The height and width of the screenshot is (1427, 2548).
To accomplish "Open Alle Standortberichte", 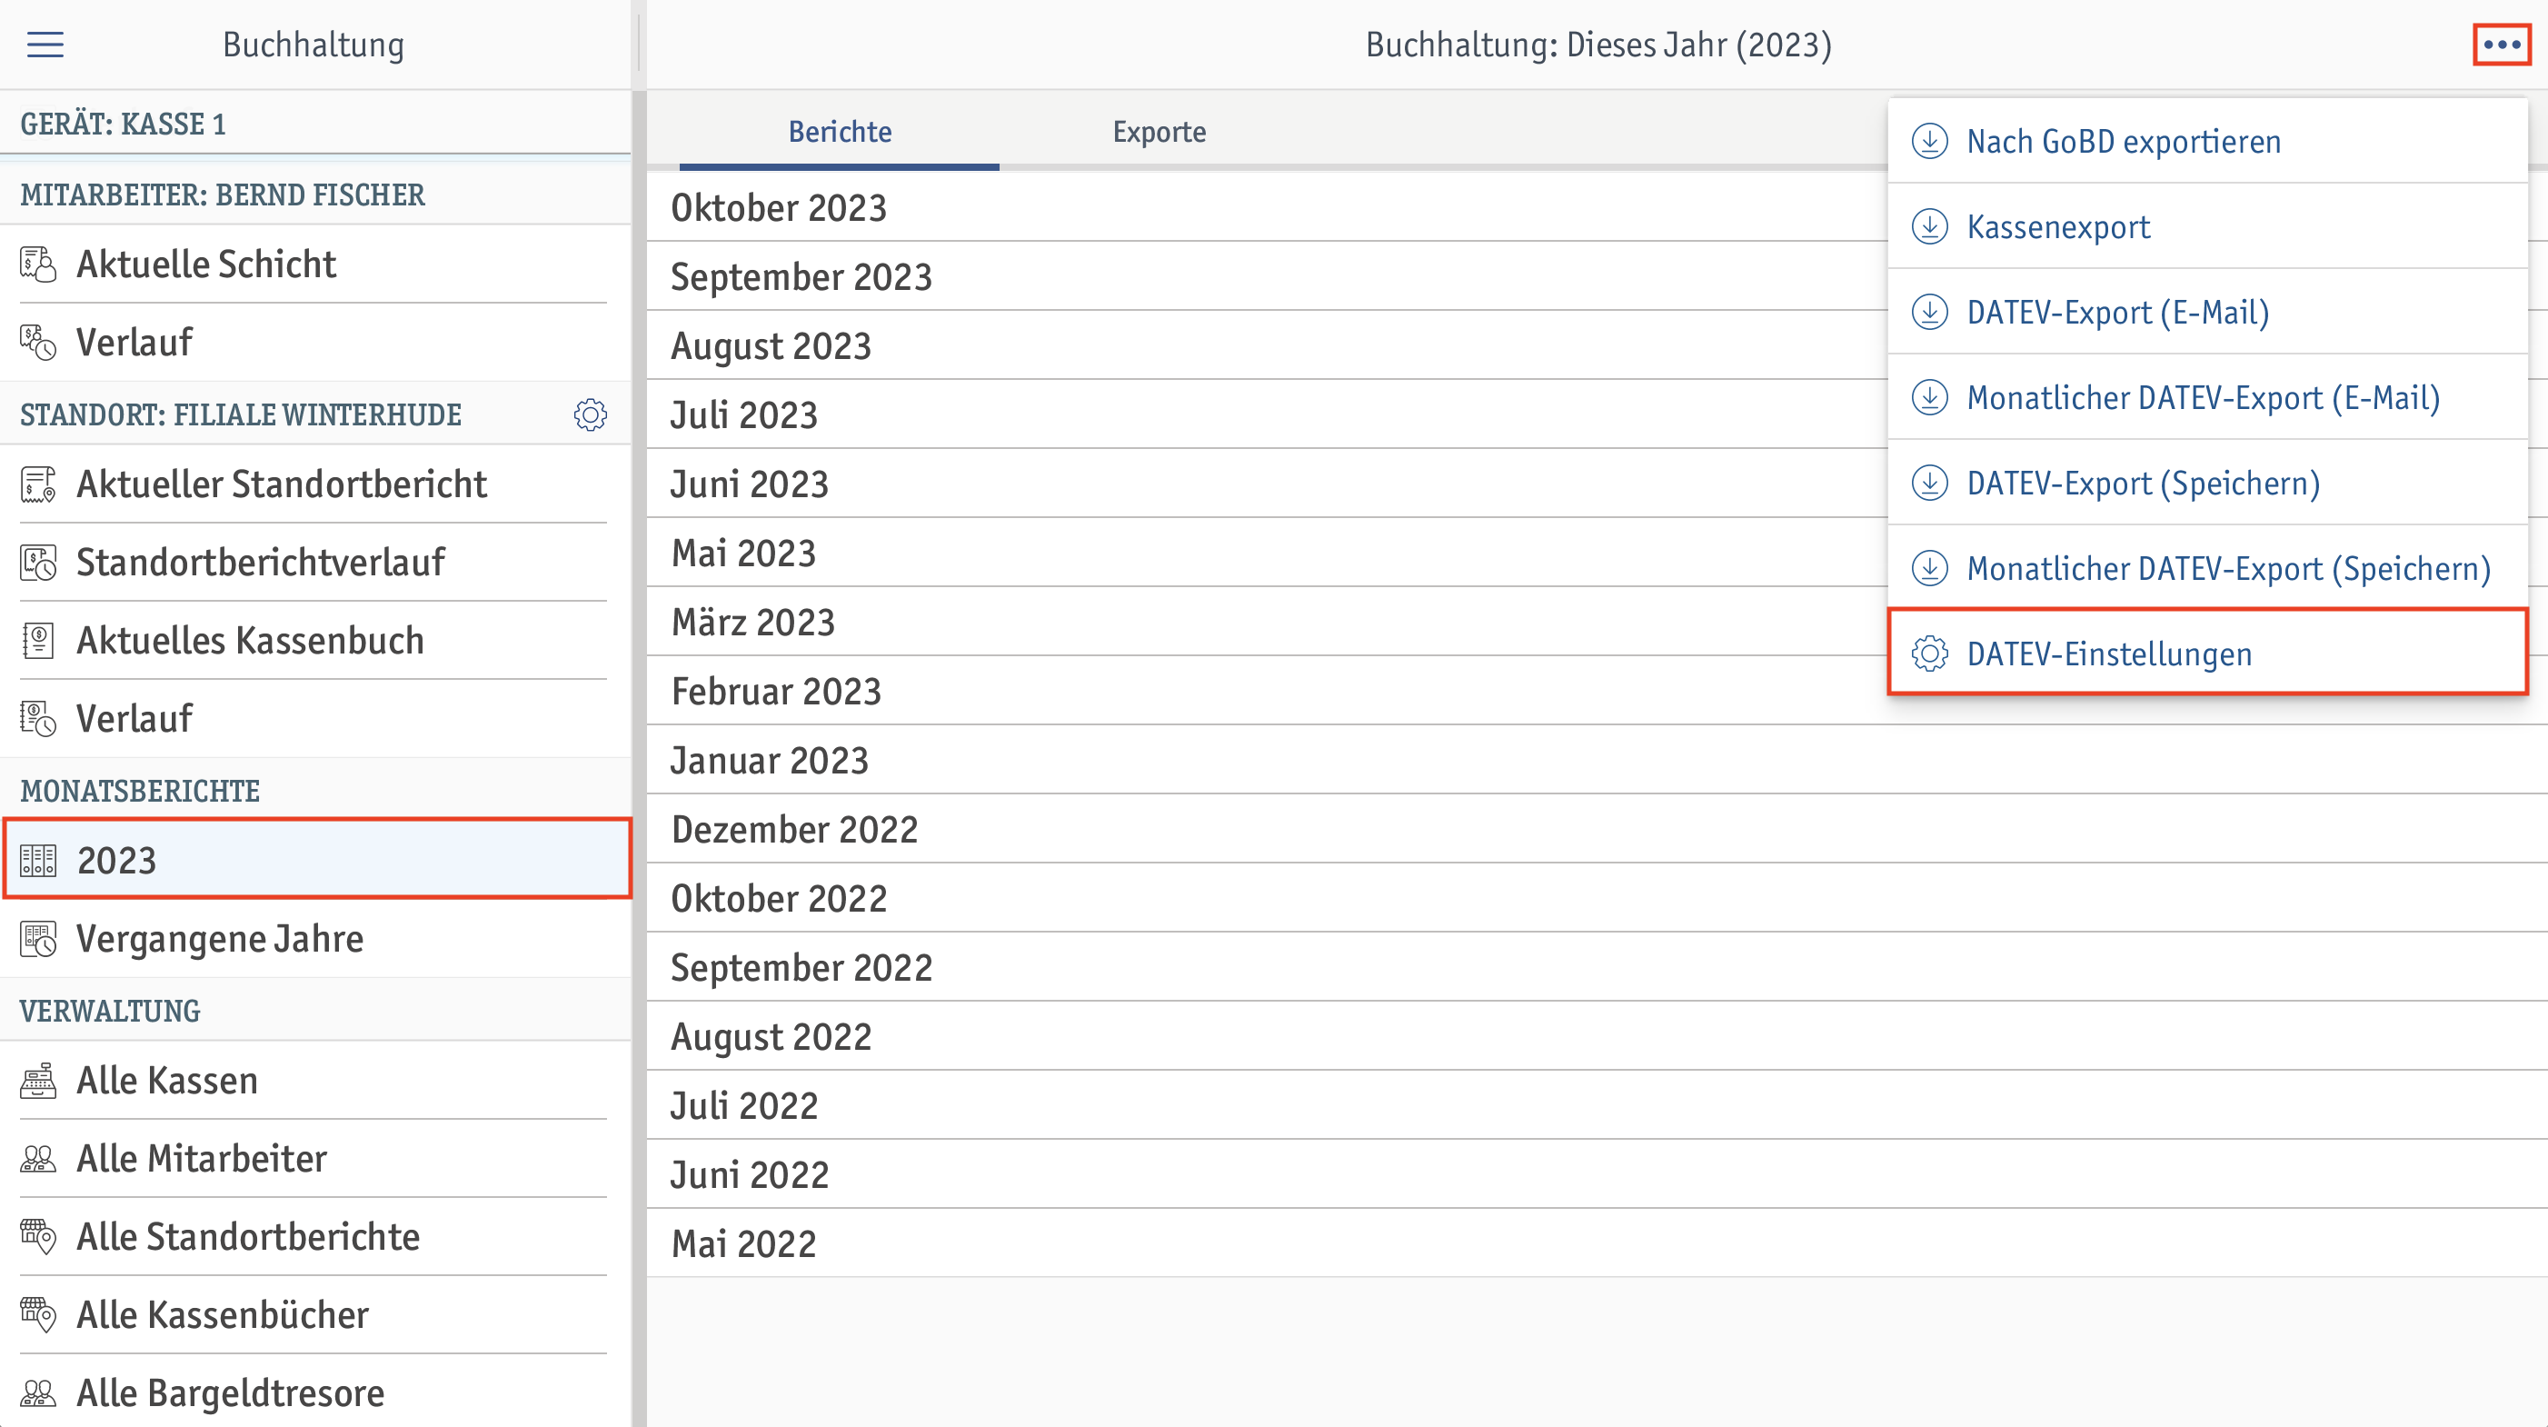I will (x=315, y=1237).
